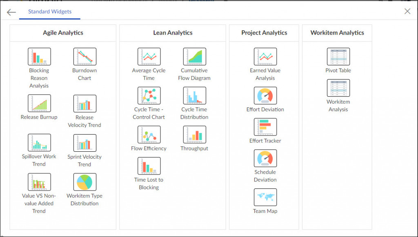Open the Earned Value Analysis widget
Screen dimensions: 418x237
tap(265, 56)
